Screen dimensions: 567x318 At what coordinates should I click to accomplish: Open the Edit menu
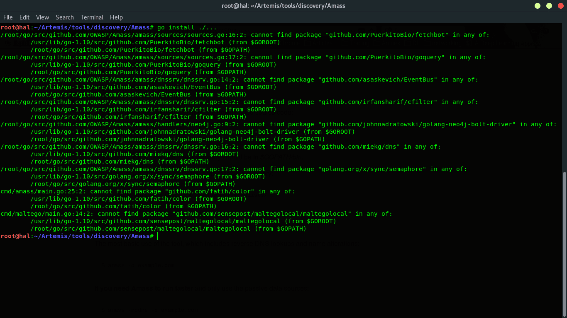tap(24, 17)
